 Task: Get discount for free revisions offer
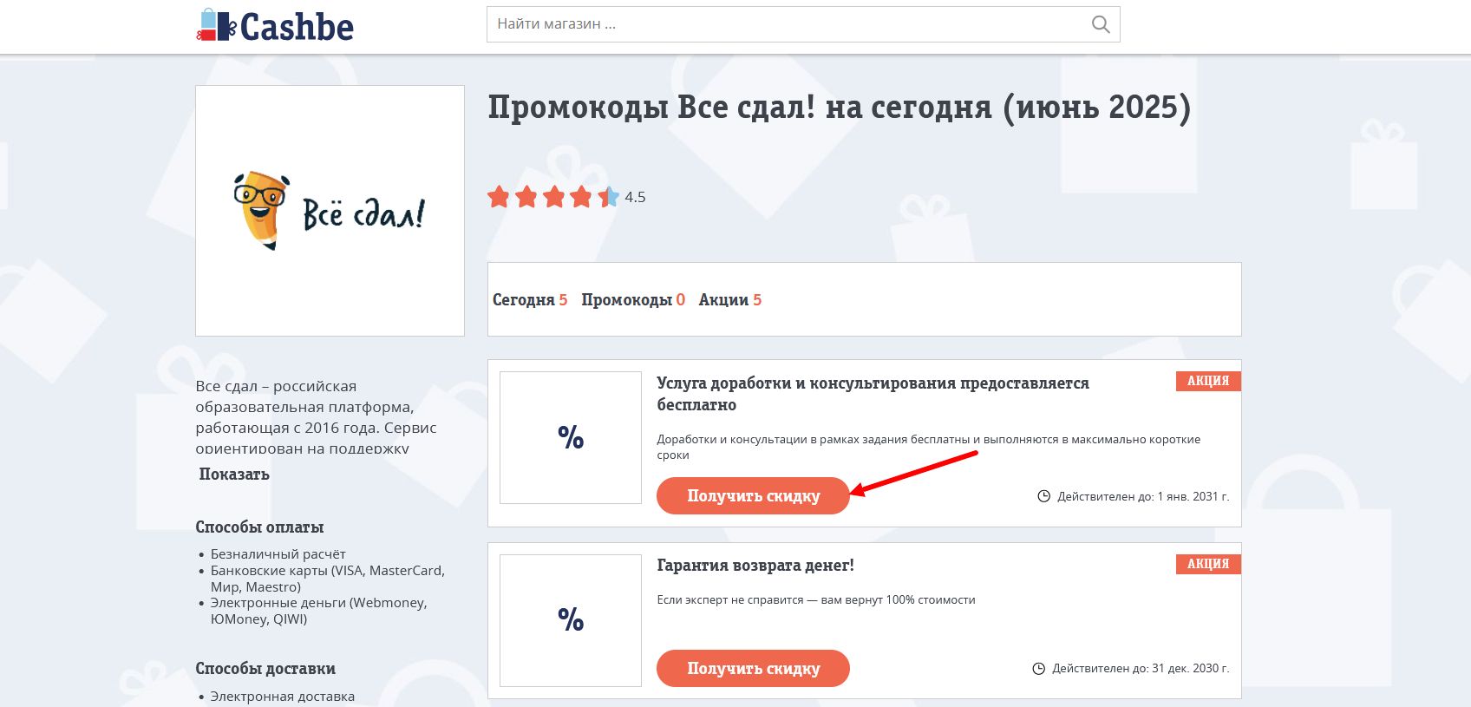(753, 496)
